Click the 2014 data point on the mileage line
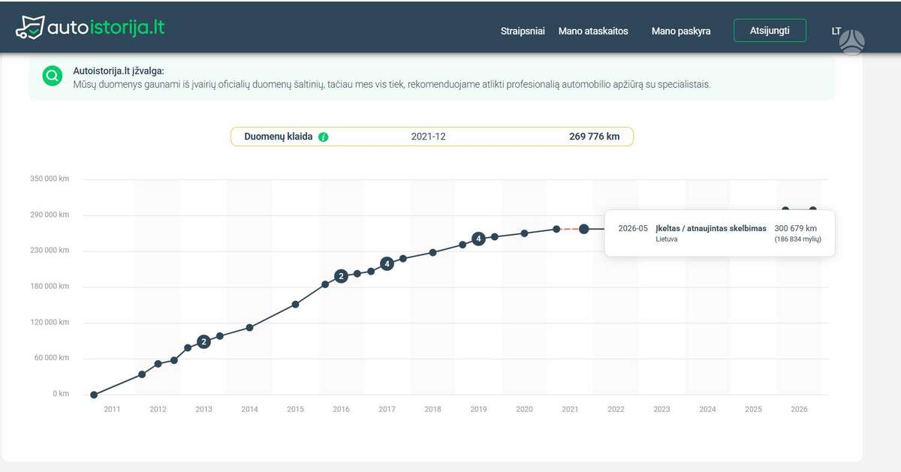Viewport: 901px width, 472px height. (x=249, y=327)
